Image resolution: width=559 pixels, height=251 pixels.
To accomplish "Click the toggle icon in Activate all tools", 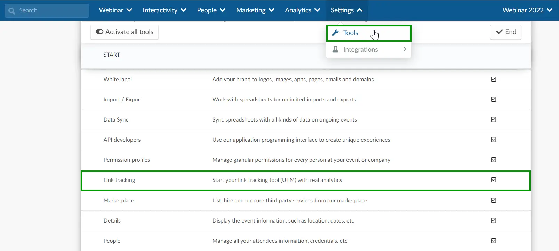I will tap(99, 32).
